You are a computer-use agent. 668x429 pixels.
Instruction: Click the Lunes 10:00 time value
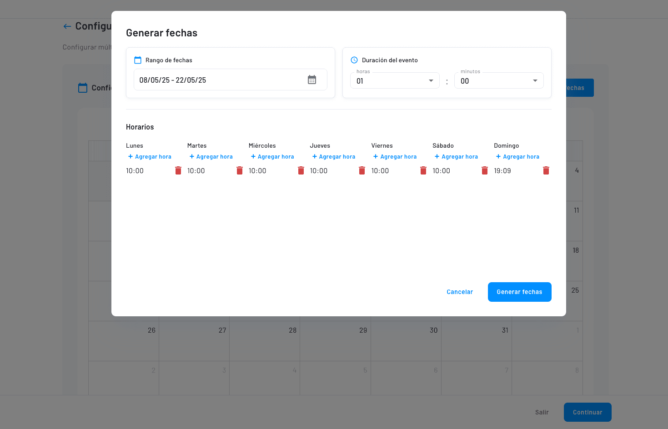pos(135,171)
